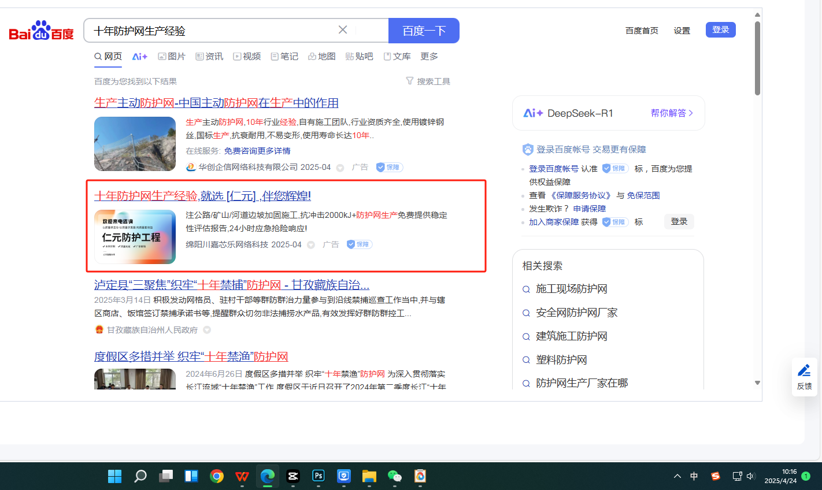Open WeChat from the taskbar

coord(394,476)
